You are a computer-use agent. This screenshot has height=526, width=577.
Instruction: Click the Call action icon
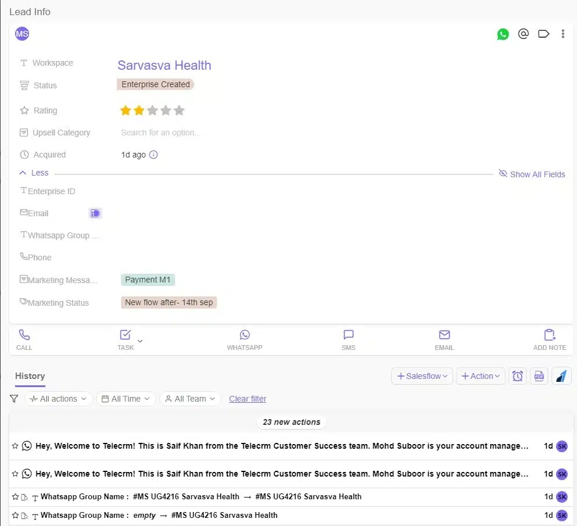(24, 335)
